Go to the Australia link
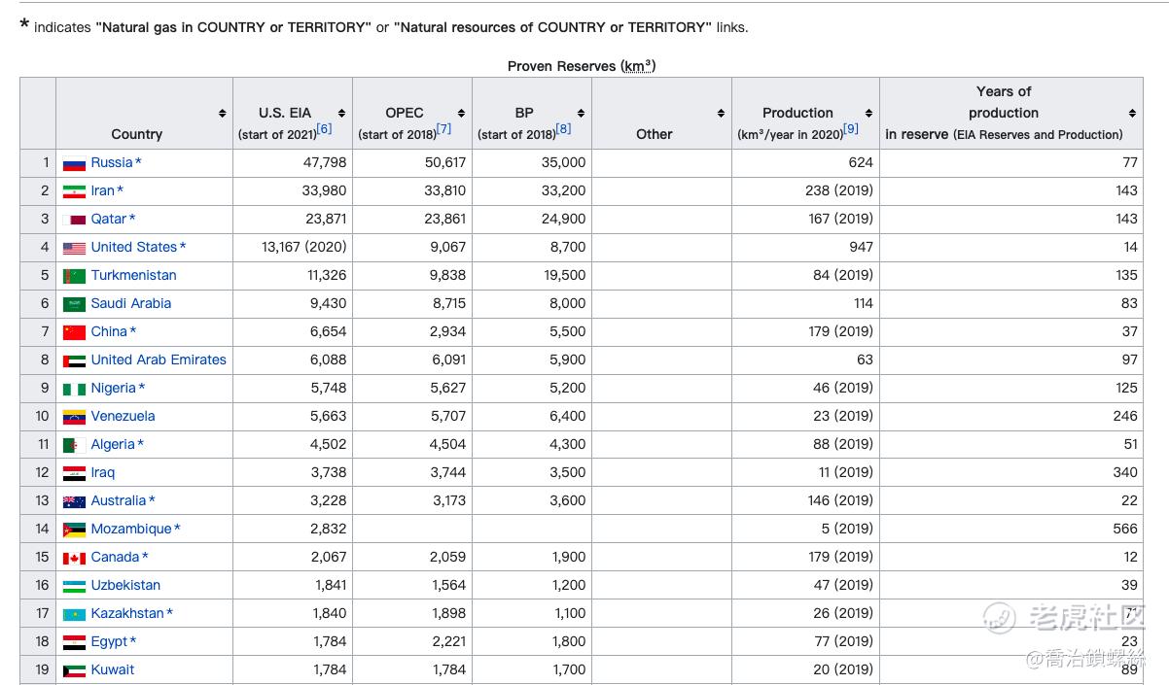 point(119,500)
